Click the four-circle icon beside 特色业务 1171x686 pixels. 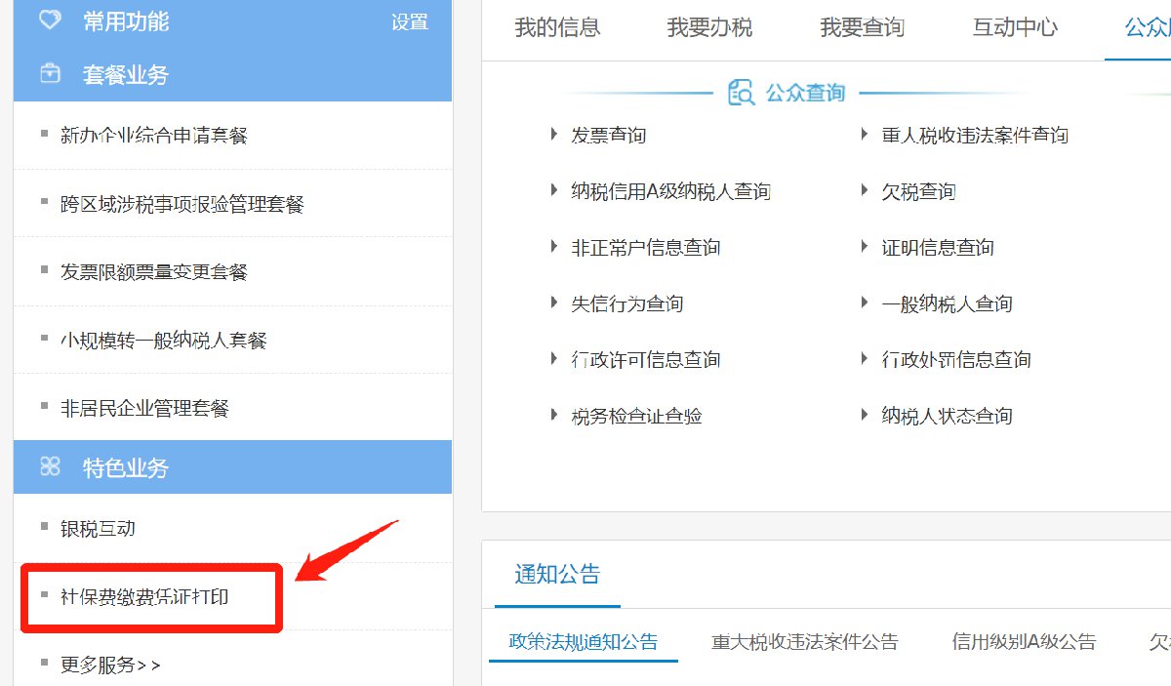point(50,467)
